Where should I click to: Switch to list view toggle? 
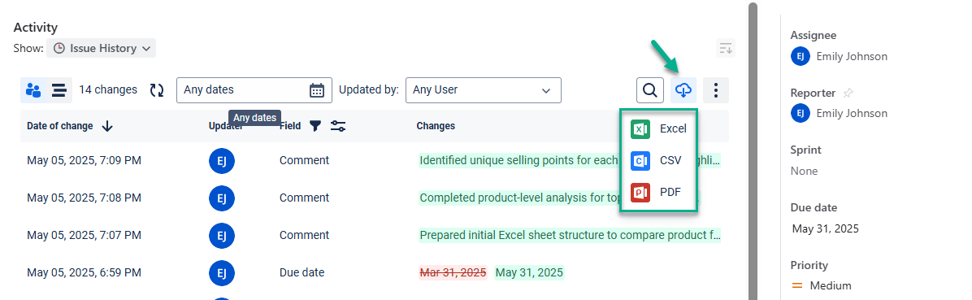pos(59,90)
